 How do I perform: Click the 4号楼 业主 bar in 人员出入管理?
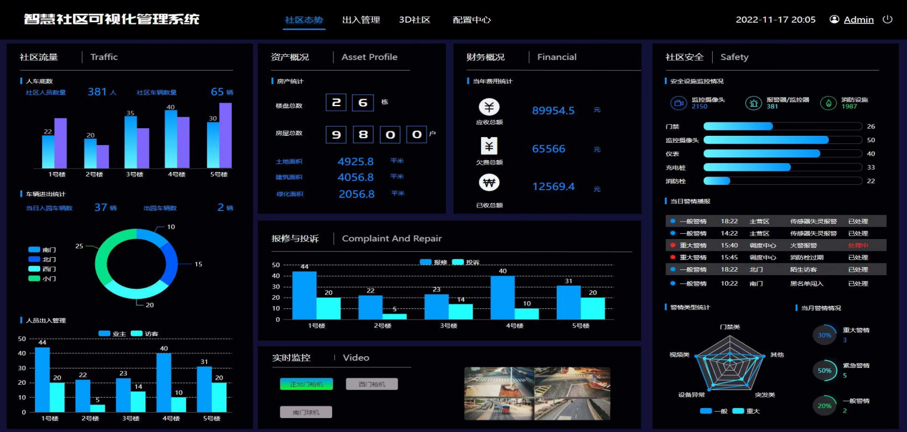pos(163,382)
